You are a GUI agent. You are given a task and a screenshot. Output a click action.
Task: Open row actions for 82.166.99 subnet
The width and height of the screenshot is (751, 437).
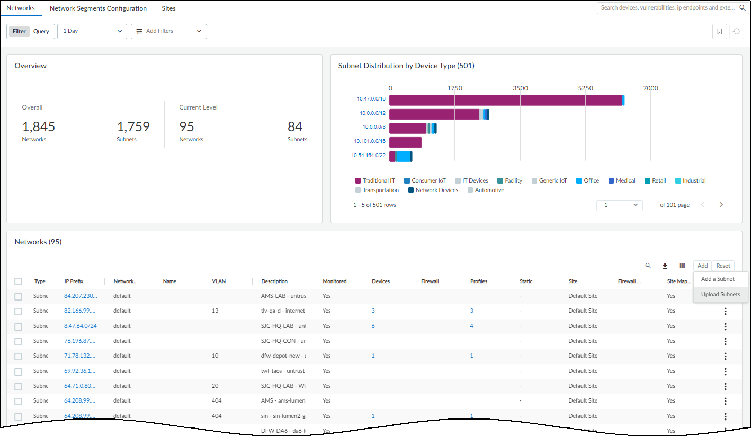pyautogui.click(x=725, y=311)
